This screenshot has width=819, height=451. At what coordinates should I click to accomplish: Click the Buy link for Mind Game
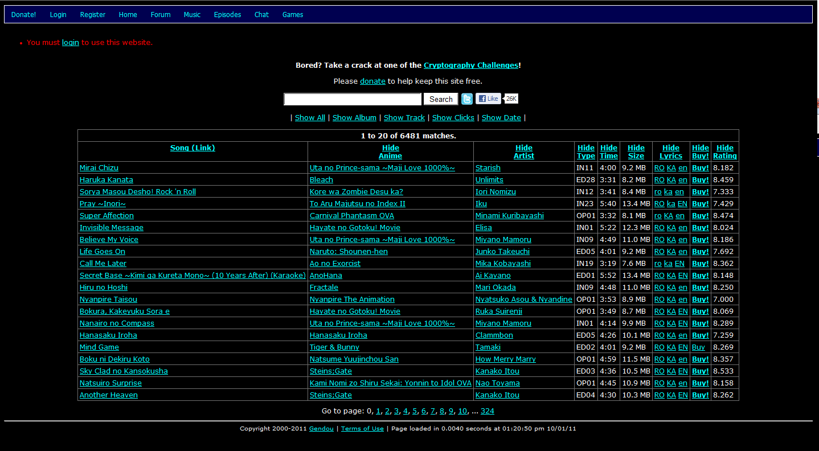click(x=698, y=347)
